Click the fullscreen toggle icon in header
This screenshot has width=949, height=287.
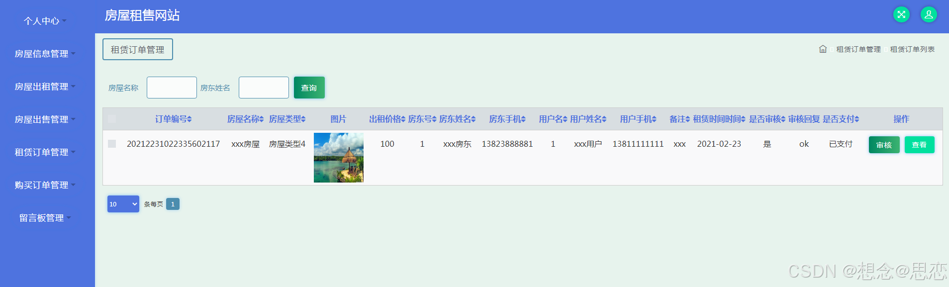[901, 14]
